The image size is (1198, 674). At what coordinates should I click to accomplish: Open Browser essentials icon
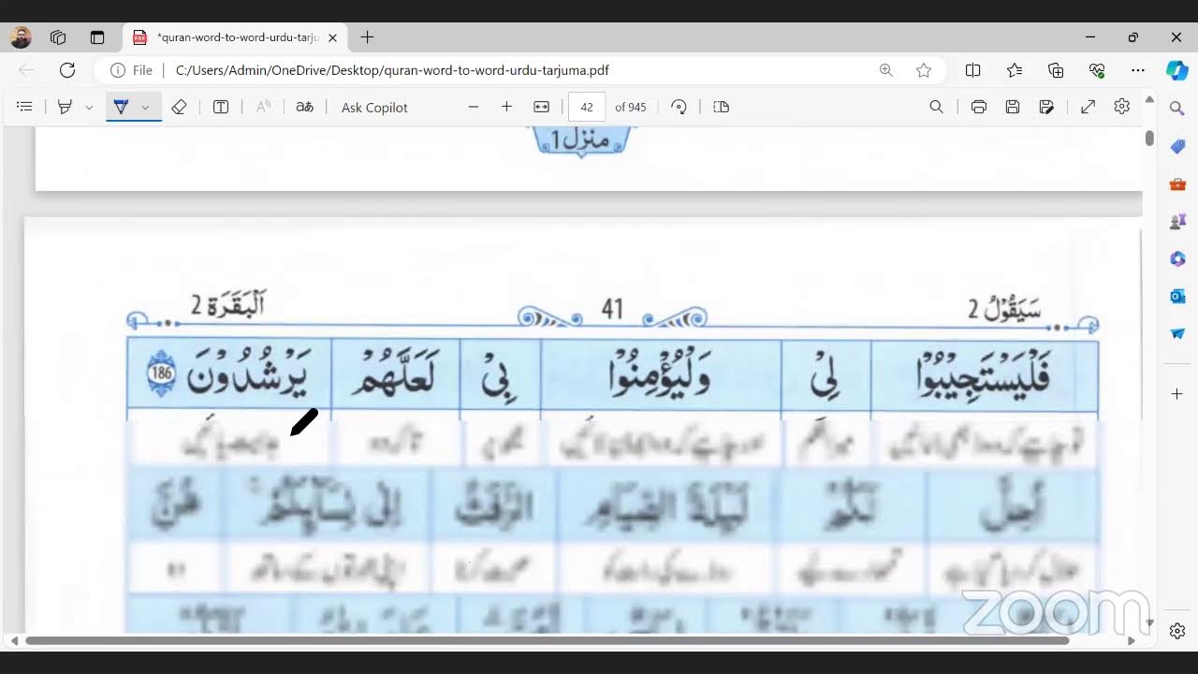coord(1097,70)
